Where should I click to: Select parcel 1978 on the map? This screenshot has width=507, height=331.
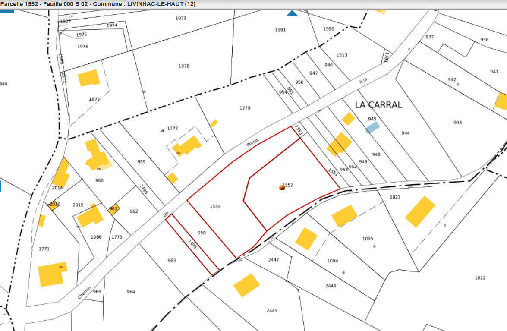tap(184, 66)
